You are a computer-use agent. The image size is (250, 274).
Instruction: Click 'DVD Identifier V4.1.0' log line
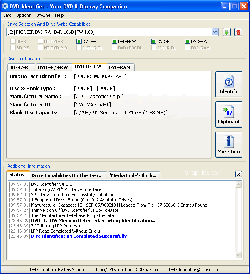[51, 184]
